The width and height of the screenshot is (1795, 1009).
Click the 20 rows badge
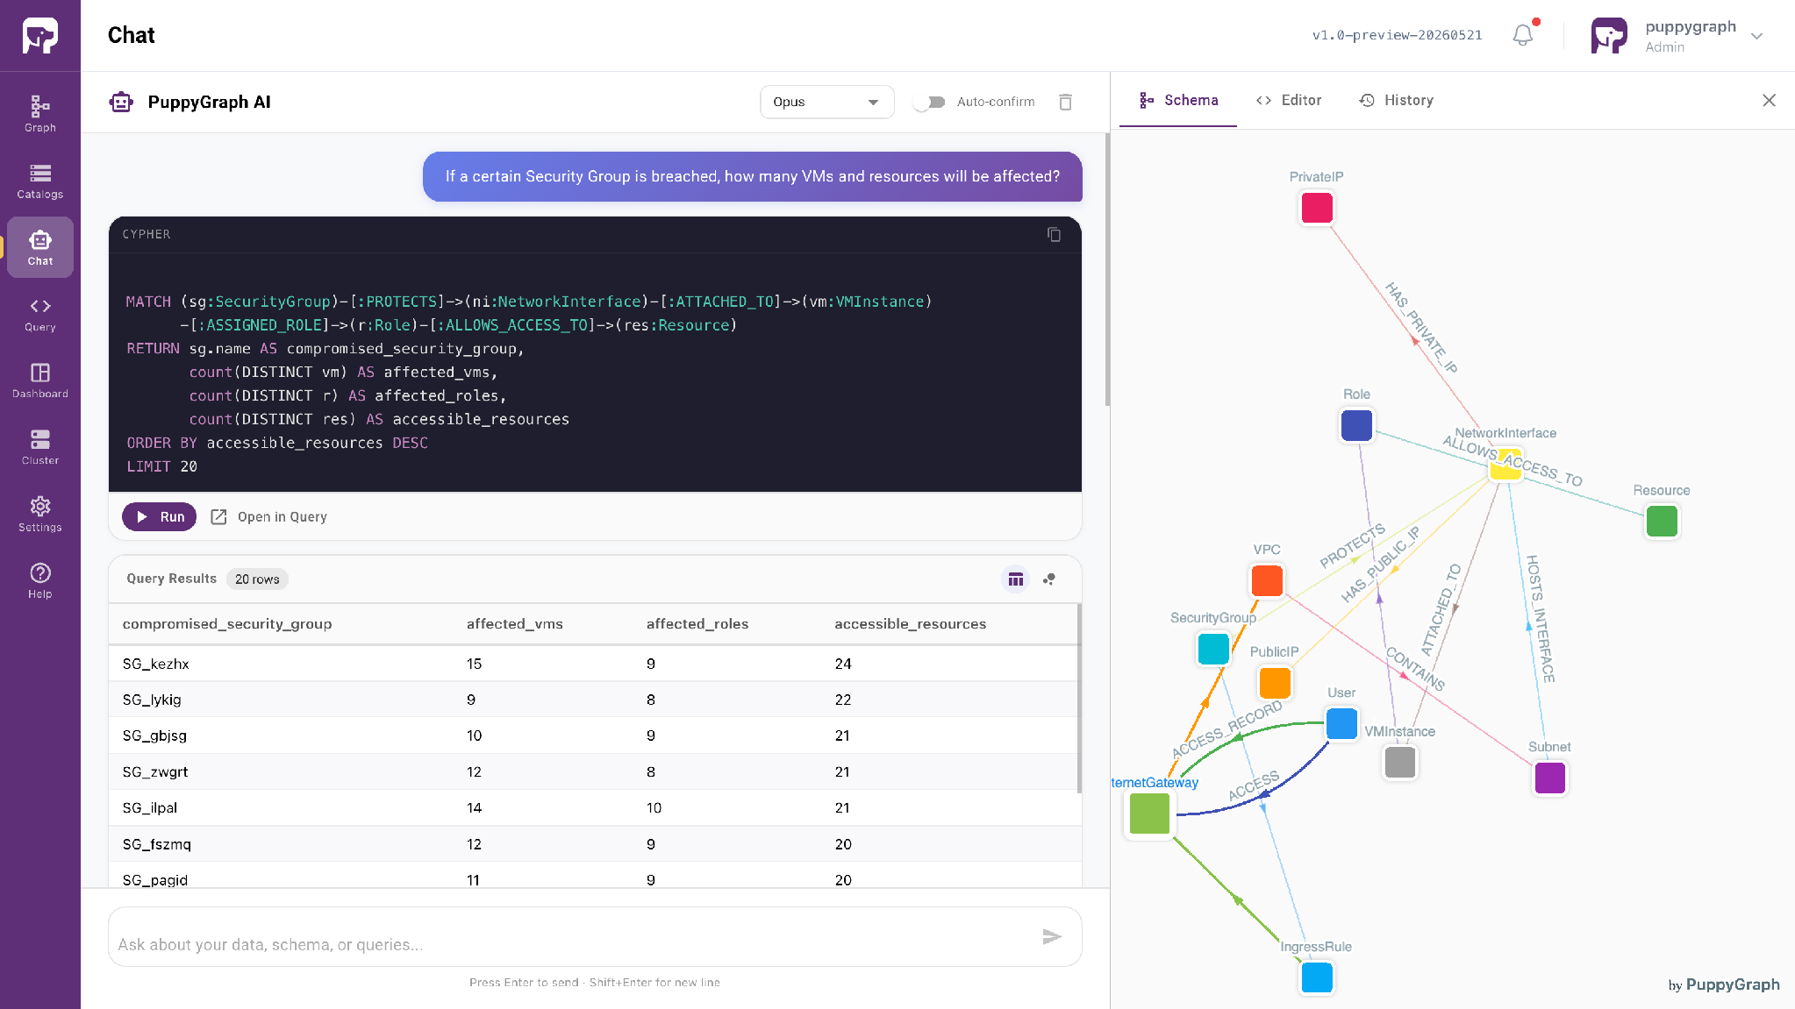[x=257, y=579]
